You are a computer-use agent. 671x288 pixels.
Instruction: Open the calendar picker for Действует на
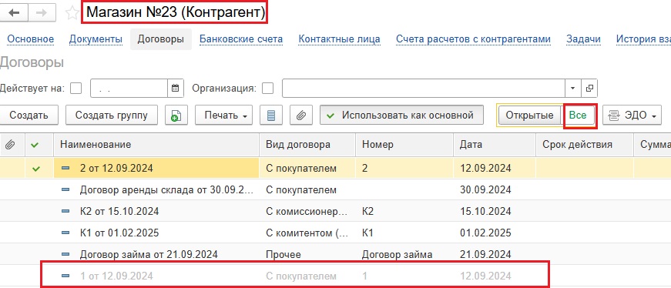click(175, 88)
